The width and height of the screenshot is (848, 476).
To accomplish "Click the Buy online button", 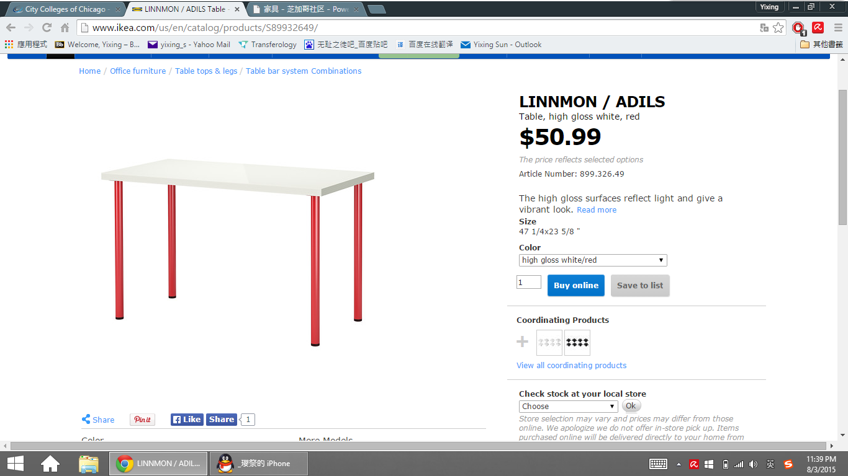I will [x=576, y=286].
